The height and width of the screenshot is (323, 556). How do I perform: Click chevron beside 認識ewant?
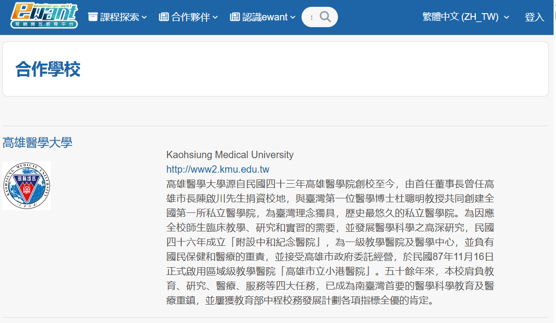(x=292, y=17)
